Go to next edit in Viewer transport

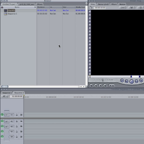(x=141, y=80)
